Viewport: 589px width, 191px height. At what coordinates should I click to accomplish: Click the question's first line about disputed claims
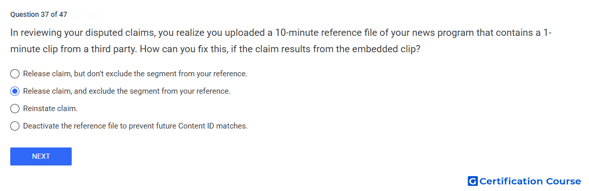[x=281, y=33]
